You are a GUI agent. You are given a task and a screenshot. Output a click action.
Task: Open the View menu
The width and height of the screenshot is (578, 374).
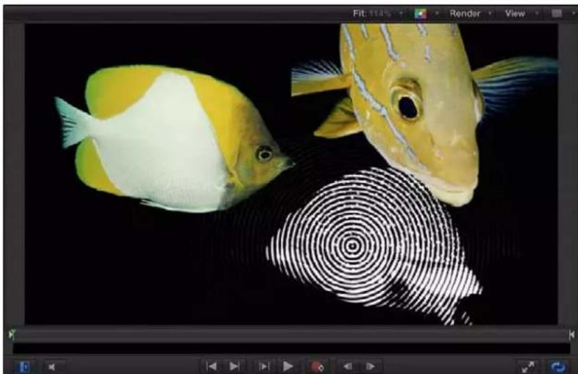point(522,14)
